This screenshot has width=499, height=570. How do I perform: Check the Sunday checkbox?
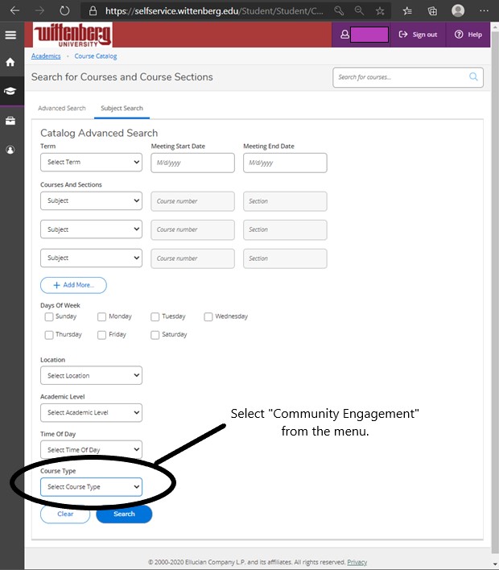coord(49,316)
